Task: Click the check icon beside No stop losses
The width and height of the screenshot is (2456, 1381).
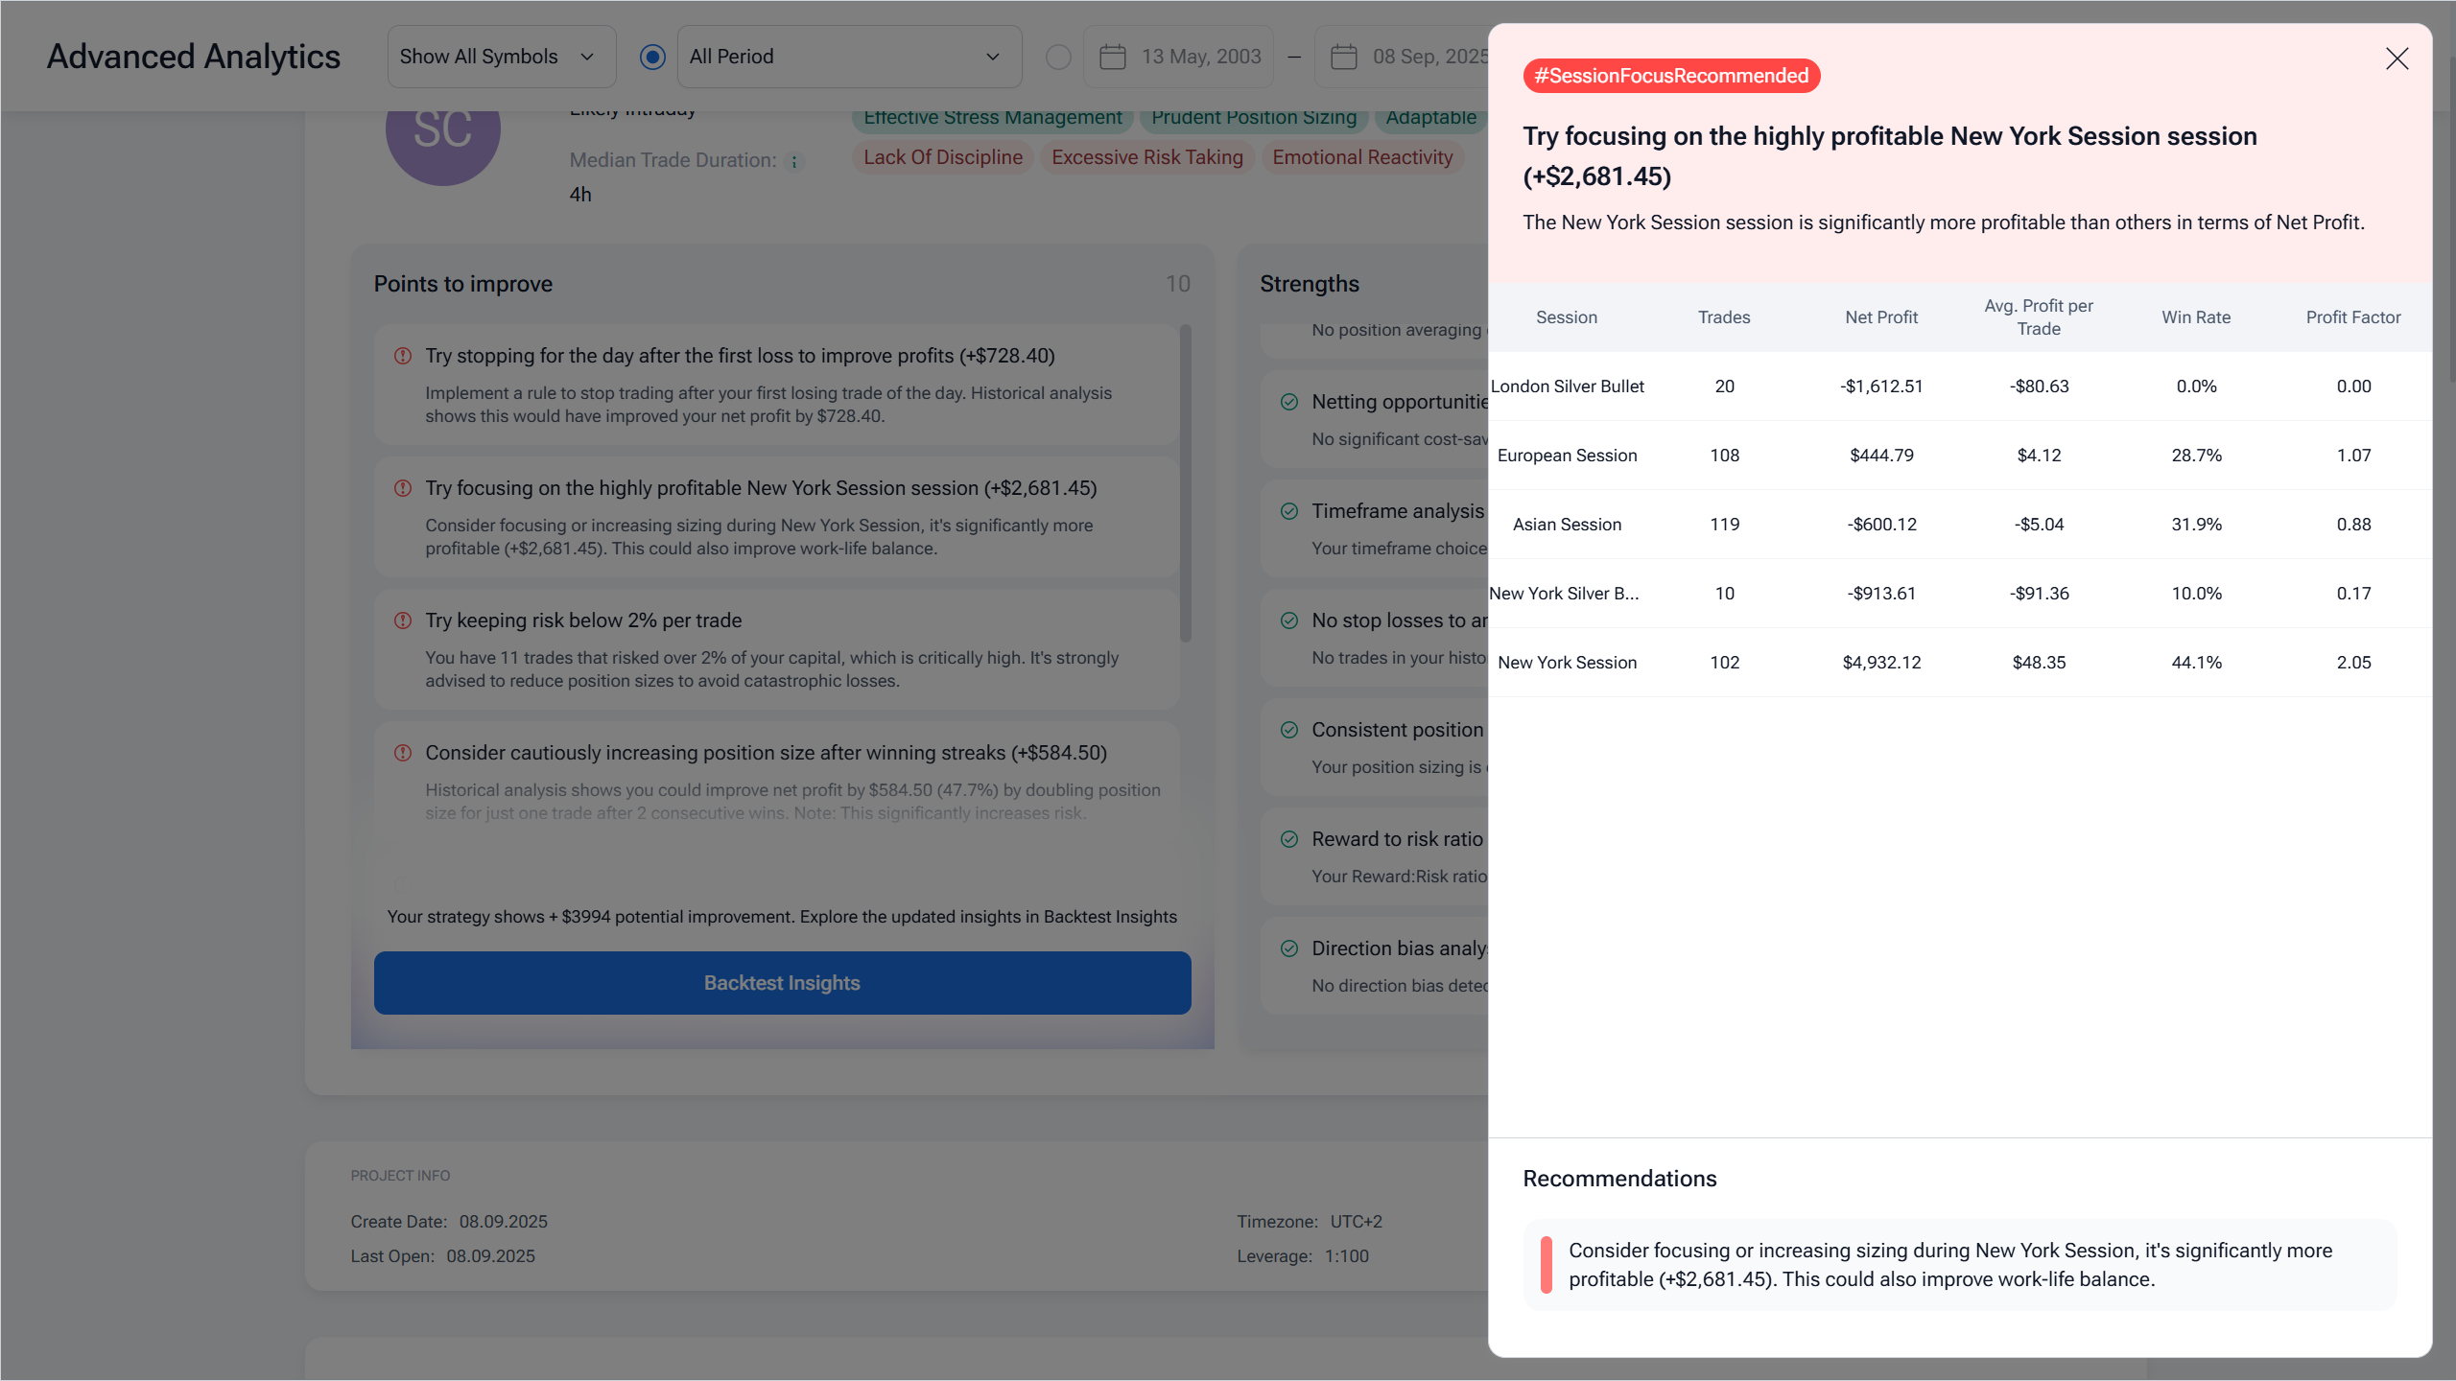Action: pyautogui.click(x=1289, y=620)
